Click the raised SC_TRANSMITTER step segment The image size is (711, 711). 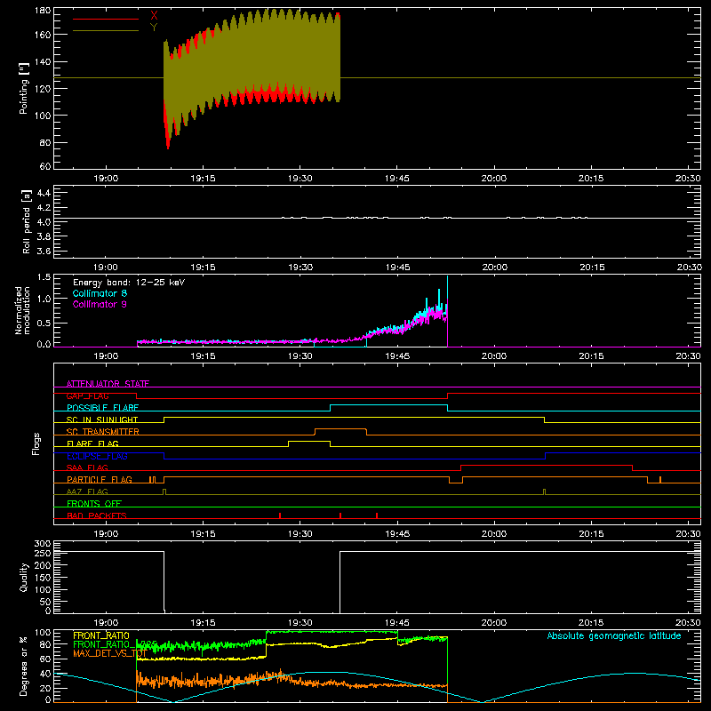340,429
